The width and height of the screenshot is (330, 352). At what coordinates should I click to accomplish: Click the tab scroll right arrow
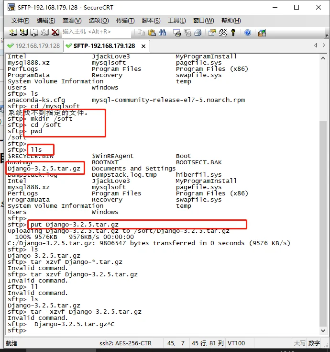[x=324, y=45]
